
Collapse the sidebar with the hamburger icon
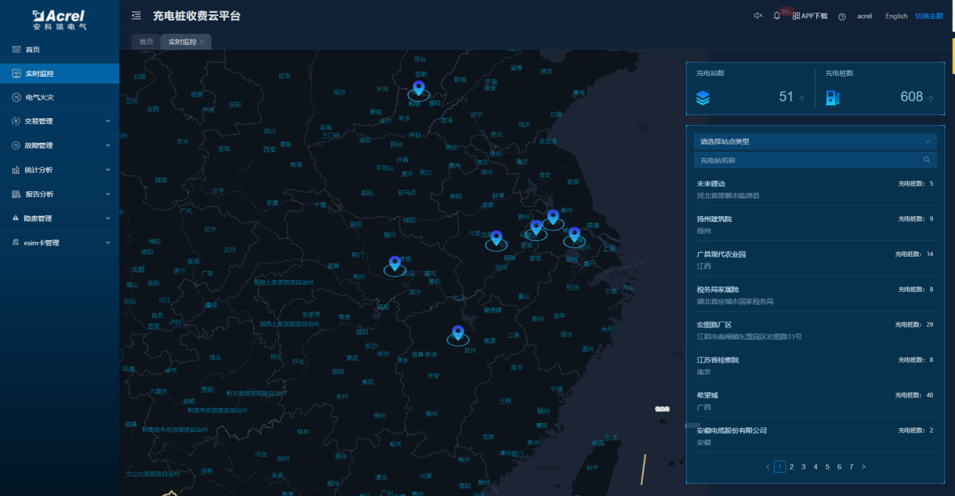click(x=136, y=15)
